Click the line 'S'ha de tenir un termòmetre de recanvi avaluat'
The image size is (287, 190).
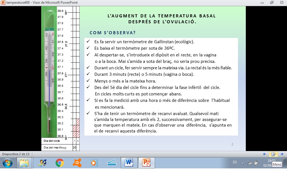click(156, 114)
